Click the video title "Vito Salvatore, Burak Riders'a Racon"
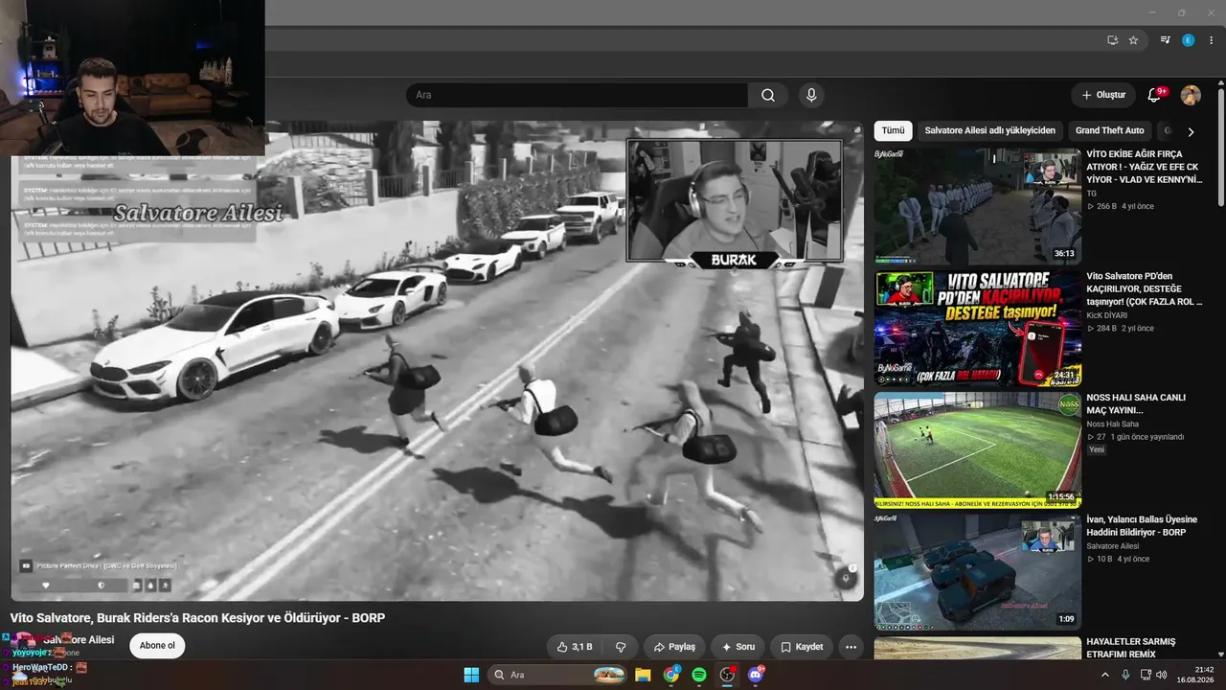1226x690 pixels. click(197, 618)
